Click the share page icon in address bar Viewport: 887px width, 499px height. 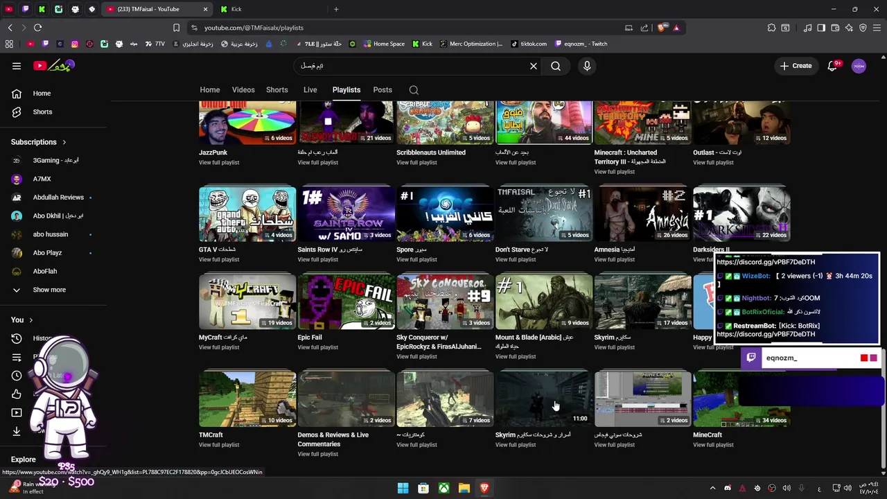(644, 28)
